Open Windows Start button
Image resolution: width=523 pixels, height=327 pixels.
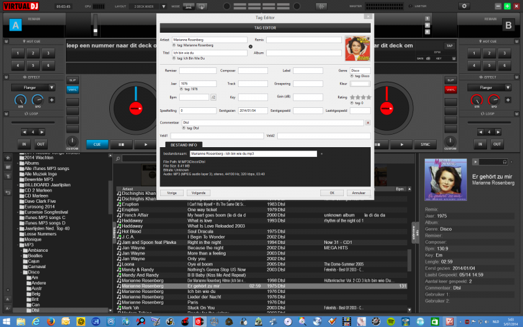tap(6, 321)
